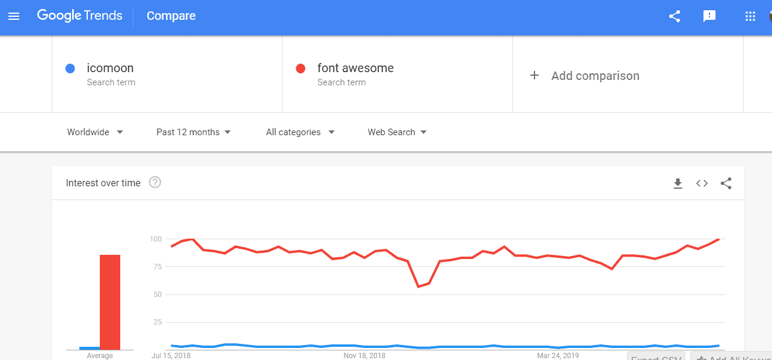Click the blue icomoon color dot
772x360 pixels.
[70, 69]
